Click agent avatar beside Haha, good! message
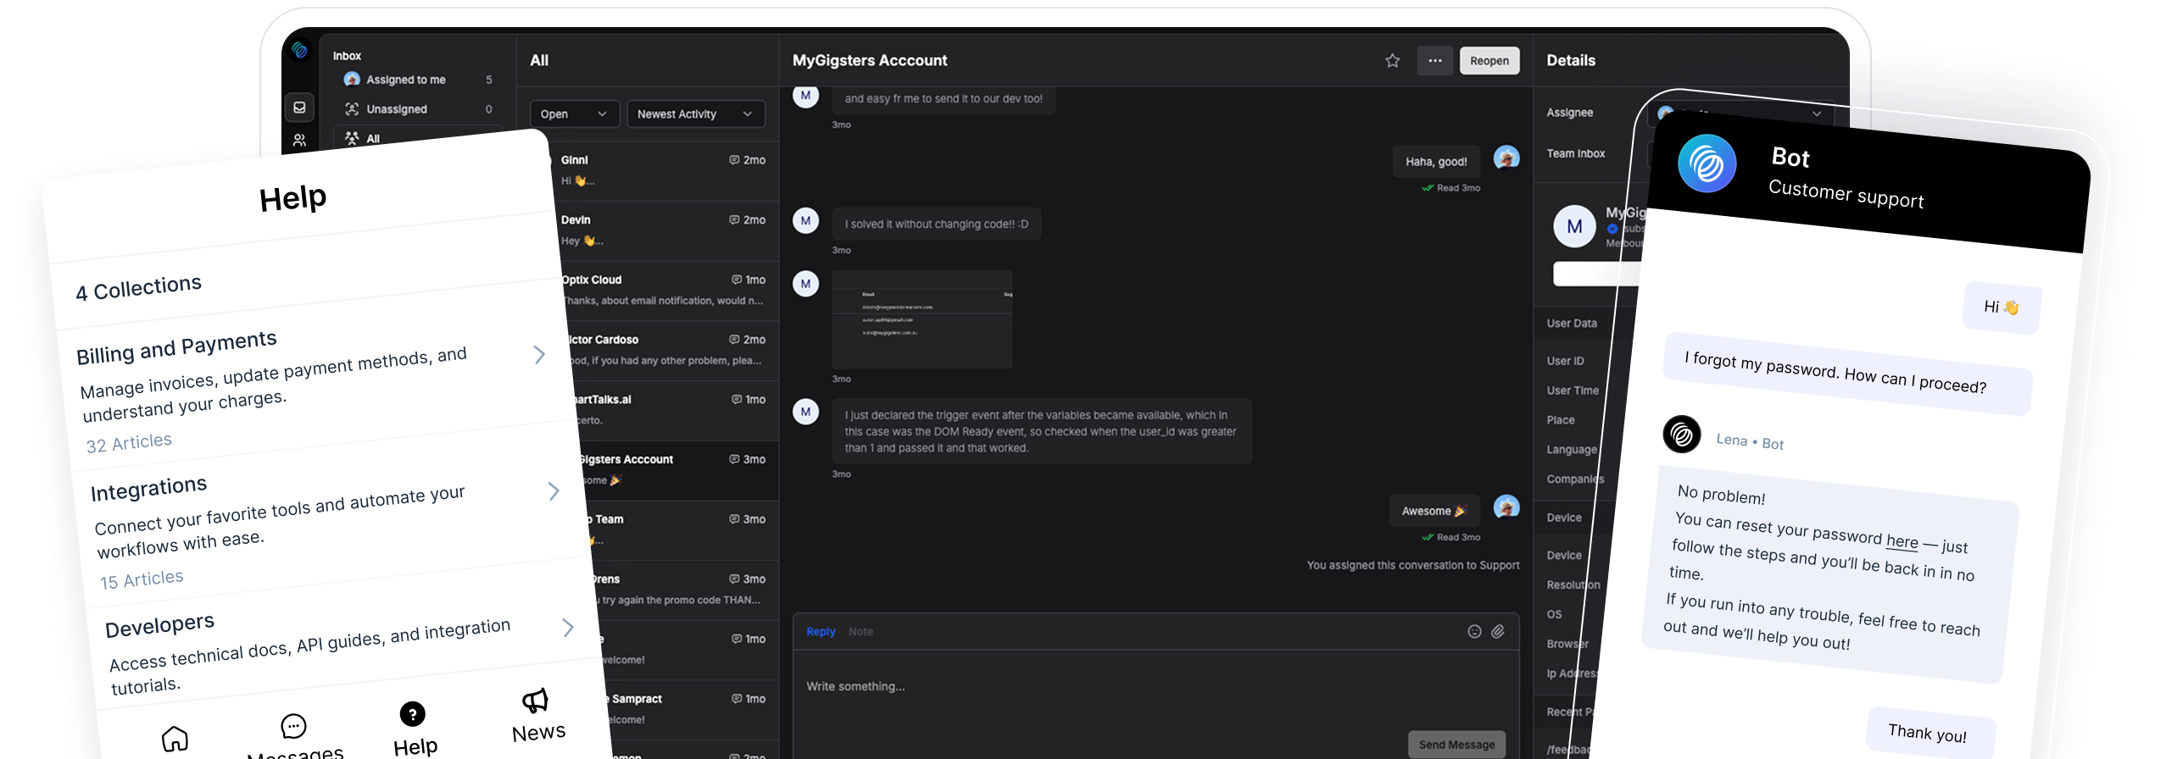The image size is (2166, 759). (x=1506, y=158)
